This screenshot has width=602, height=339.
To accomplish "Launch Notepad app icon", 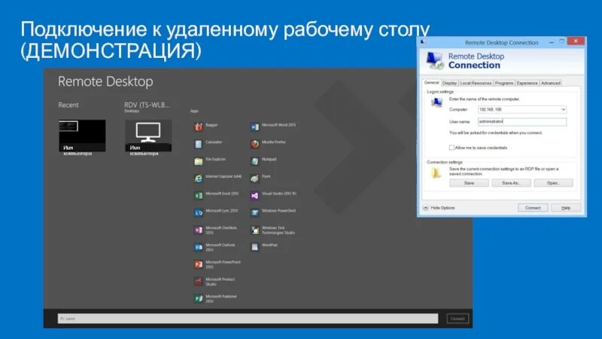I will [x=254, y=161].
